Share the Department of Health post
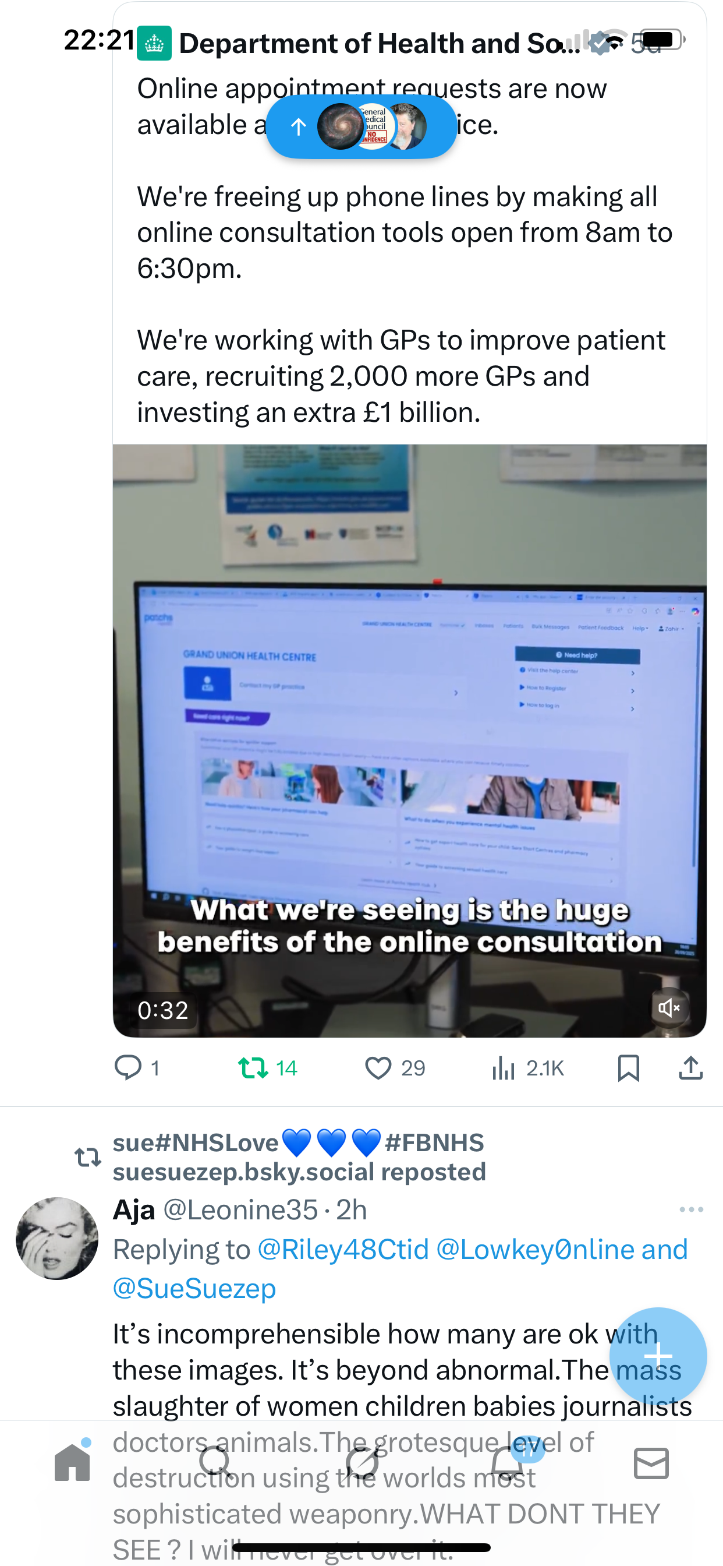 691,1068
